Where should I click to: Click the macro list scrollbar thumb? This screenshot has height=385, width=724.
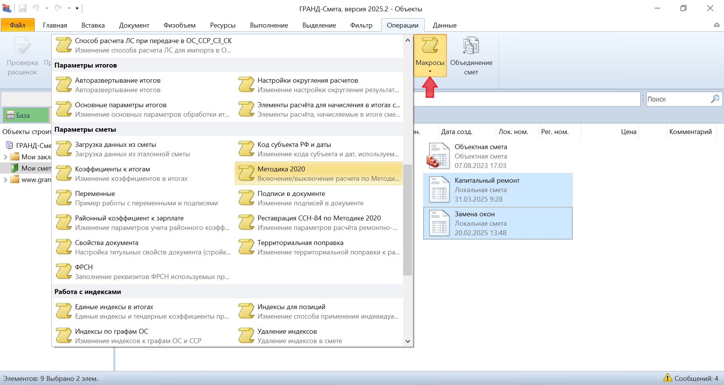point(408,220)
